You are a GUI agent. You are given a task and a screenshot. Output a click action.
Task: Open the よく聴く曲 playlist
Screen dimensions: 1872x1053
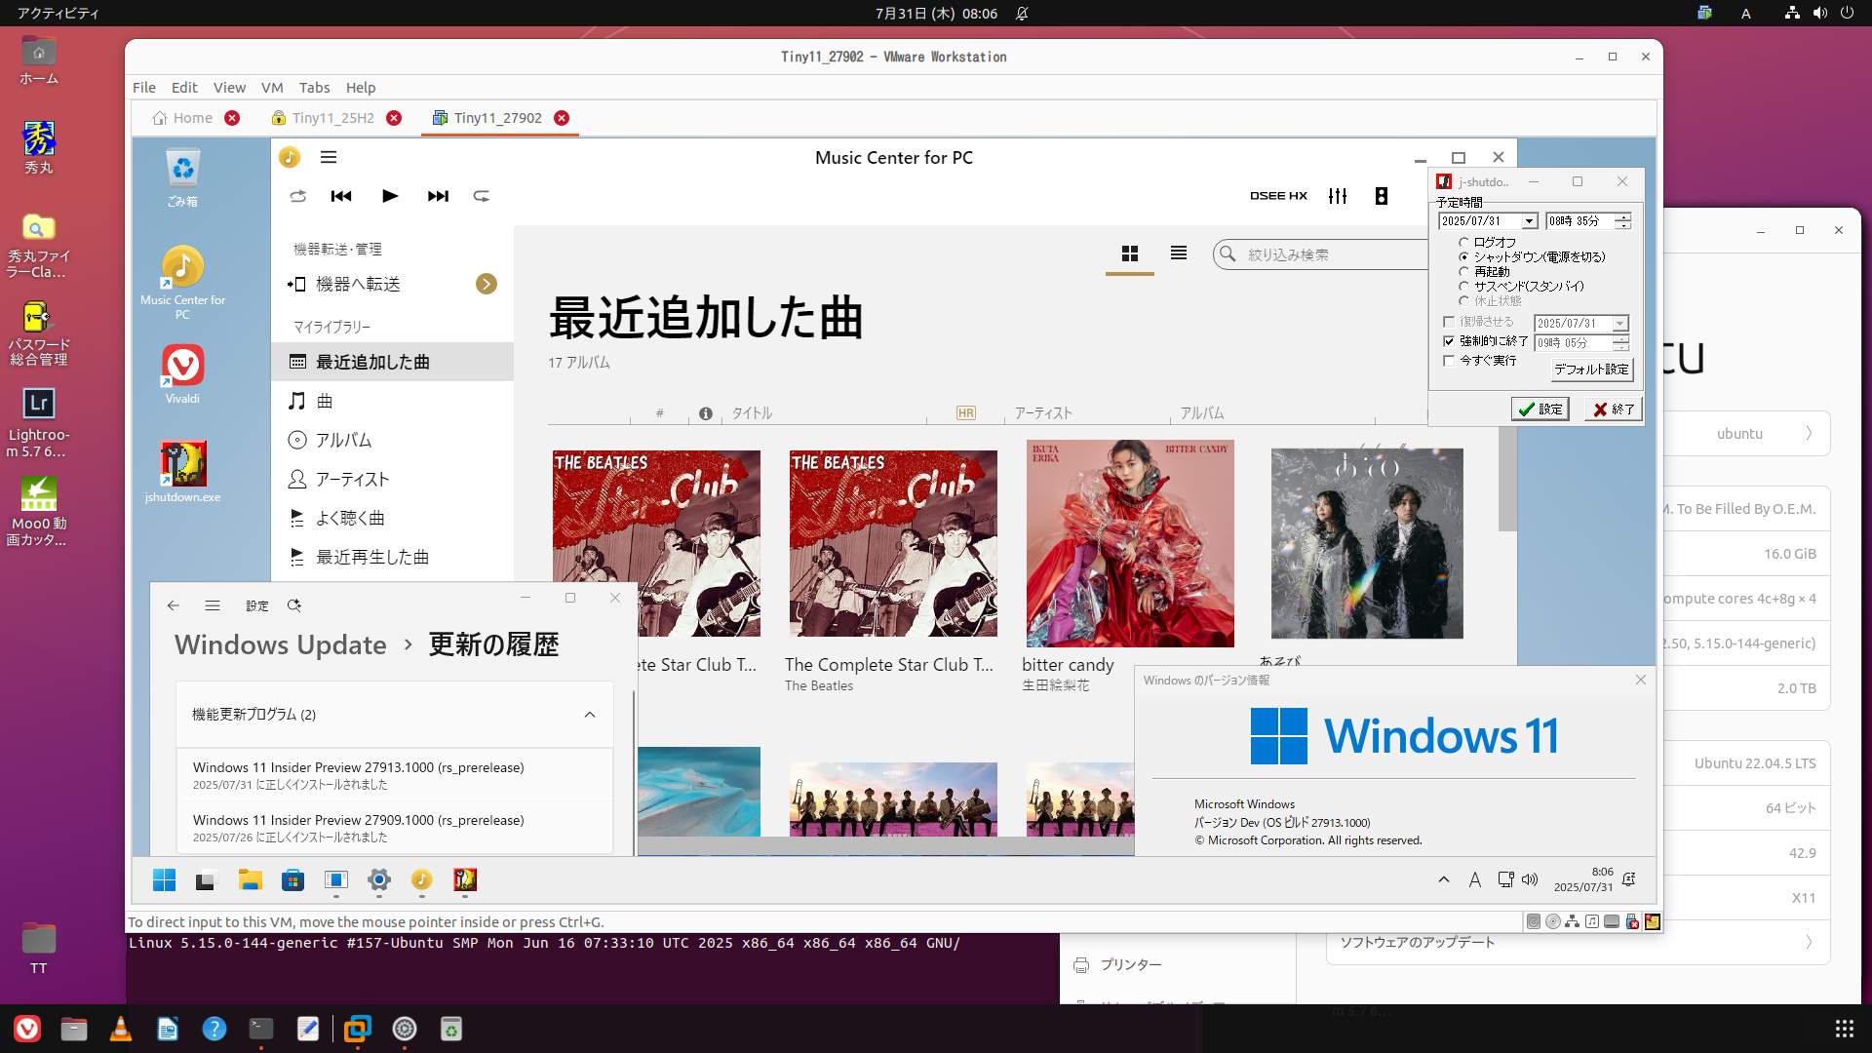(392, 518)
